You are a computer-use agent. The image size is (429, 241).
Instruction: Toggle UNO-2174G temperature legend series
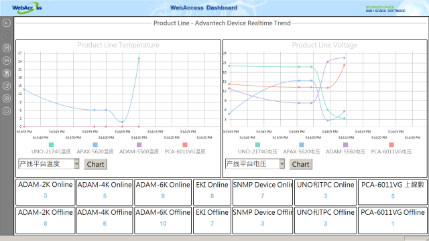point(51,149)
